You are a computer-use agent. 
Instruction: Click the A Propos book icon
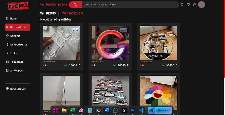click(7, 71)
